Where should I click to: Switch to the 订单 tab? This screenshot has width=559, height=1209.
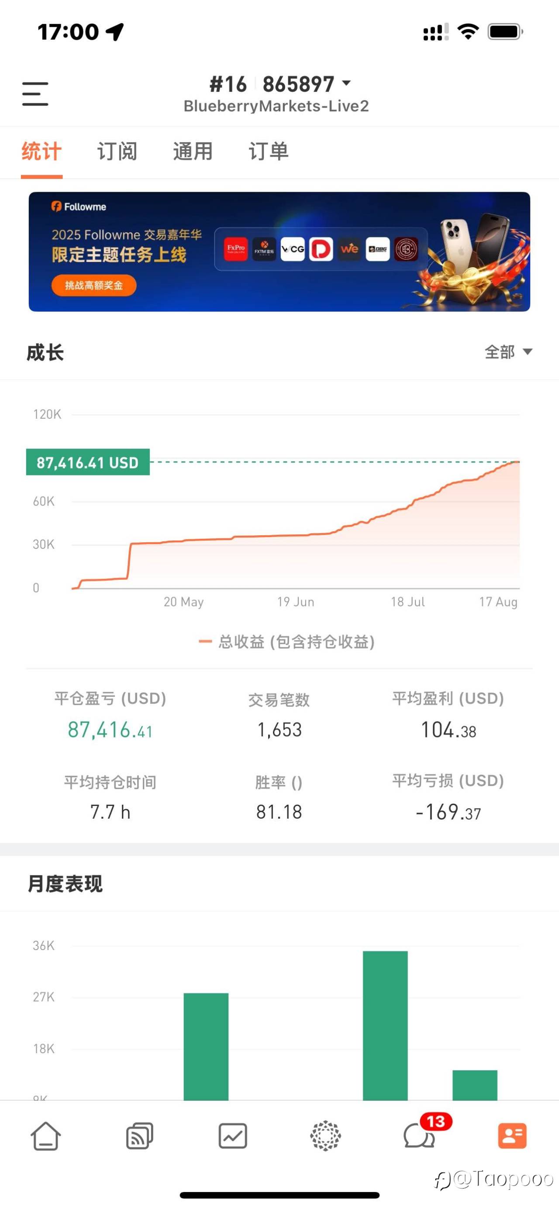269,151
